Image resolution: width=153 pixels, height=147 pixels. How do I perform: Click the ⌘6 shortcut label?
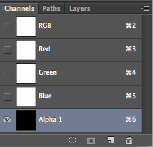(131, 119)
